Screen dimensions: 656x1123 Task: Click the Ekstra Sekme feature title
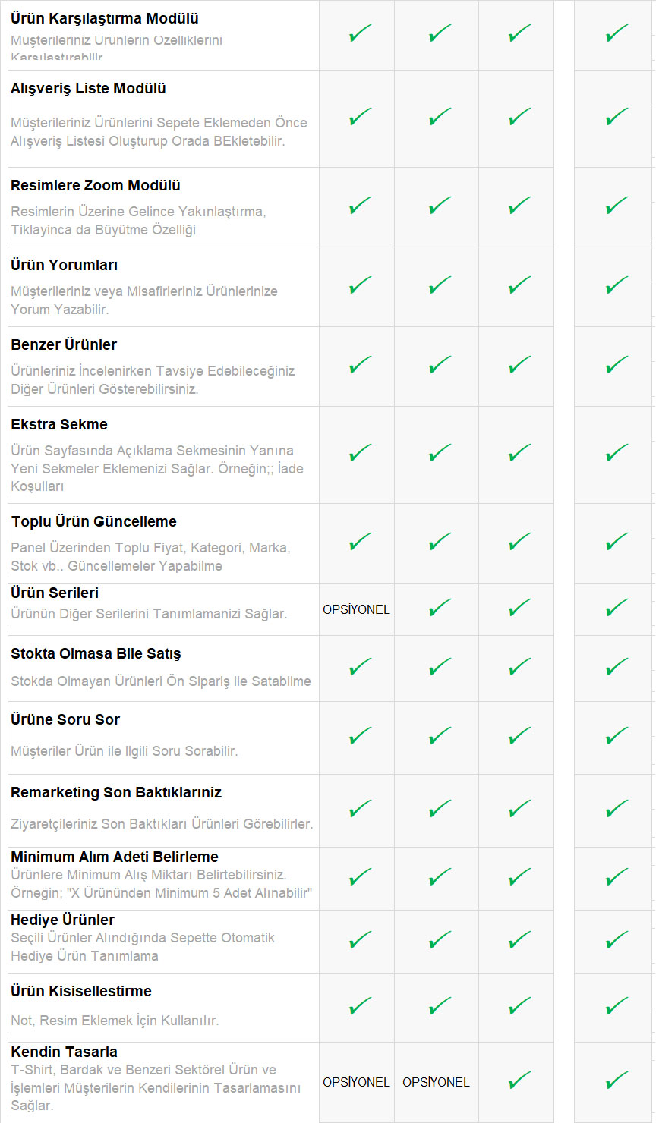(x=59, y=424)
